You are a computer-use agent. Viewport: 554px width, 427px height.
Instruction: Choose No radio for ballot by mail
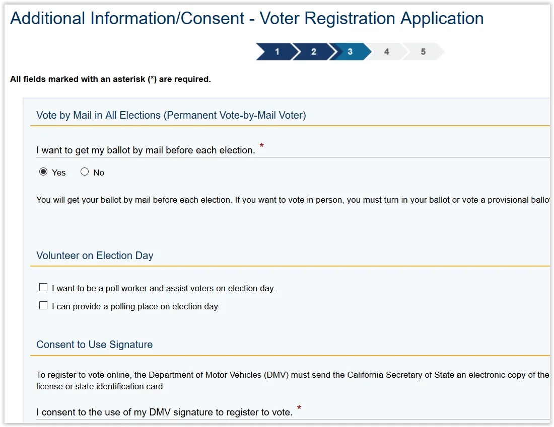85,172
